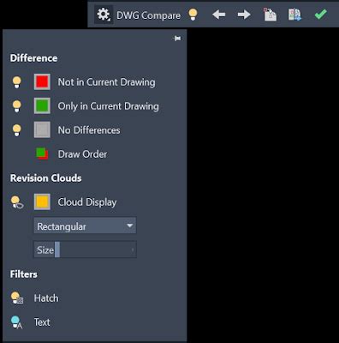Click the DWG Compare toolbar label
Image resolution: width=339 pixels, height=343 pixels.
coord(148,15)
